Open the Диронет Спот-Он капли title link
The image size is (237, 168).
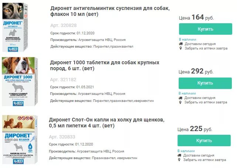[x=107, y=123]
